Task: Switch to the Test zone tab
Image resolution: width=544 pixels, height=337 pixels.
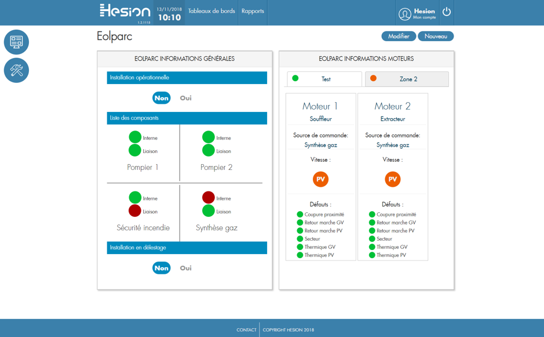Action: tap(324, 79)
